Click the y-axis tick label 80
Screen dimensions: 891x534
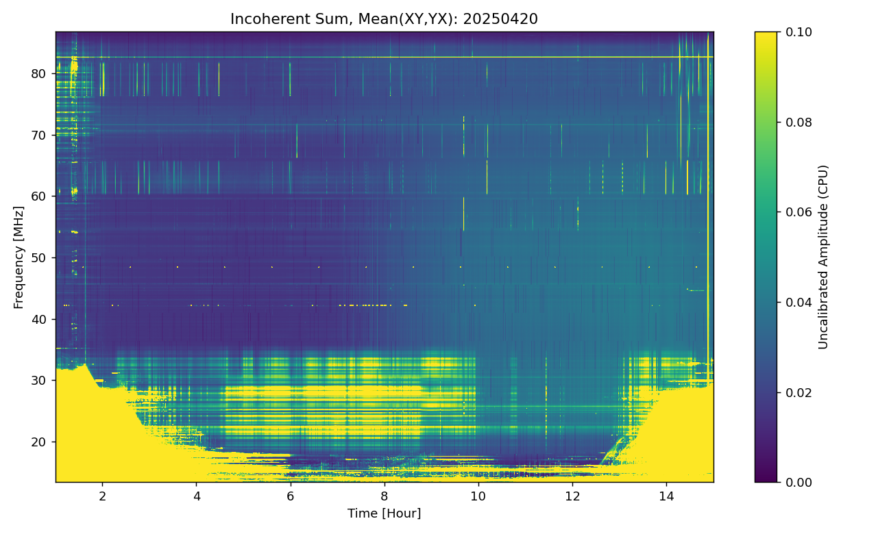pyautogui.click(x=40, y=74)
